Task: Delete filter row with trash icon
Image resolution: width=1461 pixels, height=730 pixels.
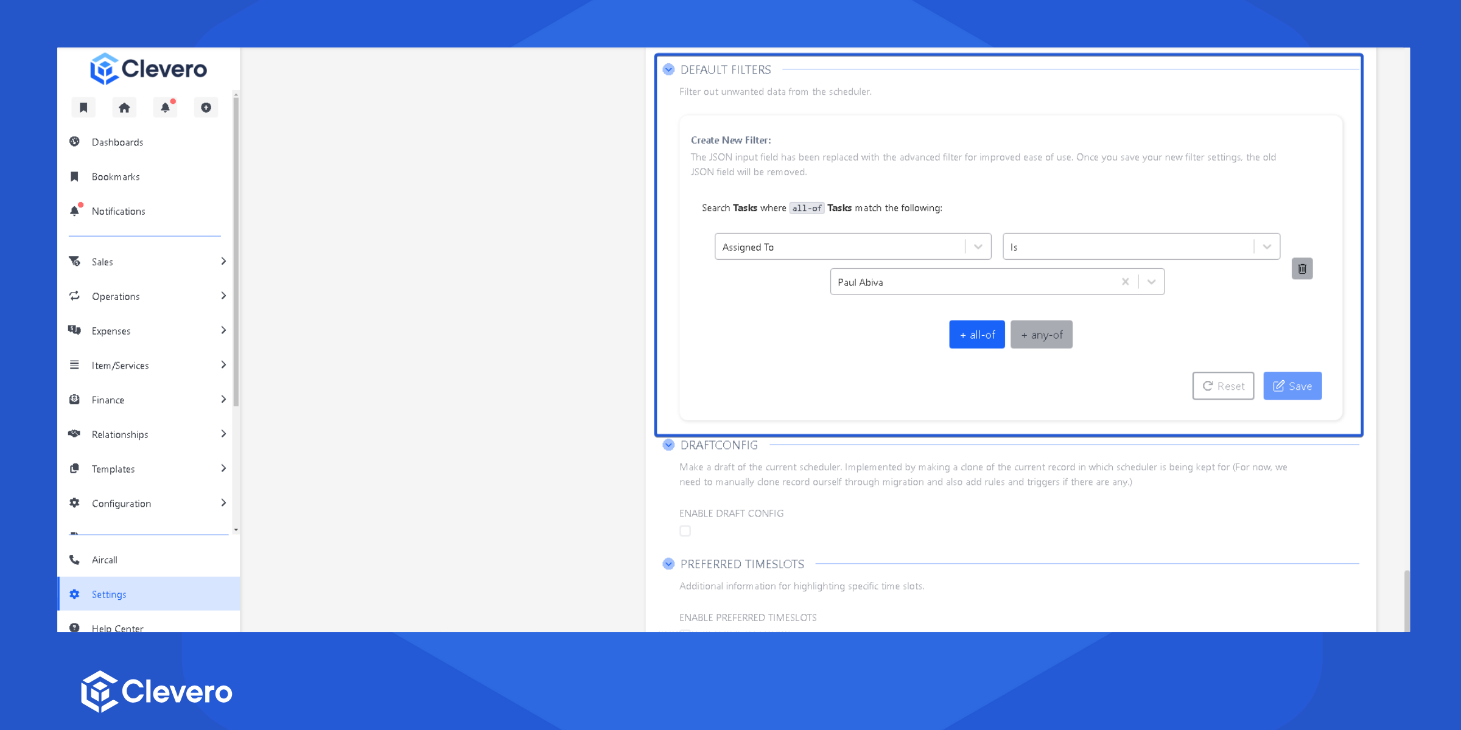Action: click(x=1302, y=269)
